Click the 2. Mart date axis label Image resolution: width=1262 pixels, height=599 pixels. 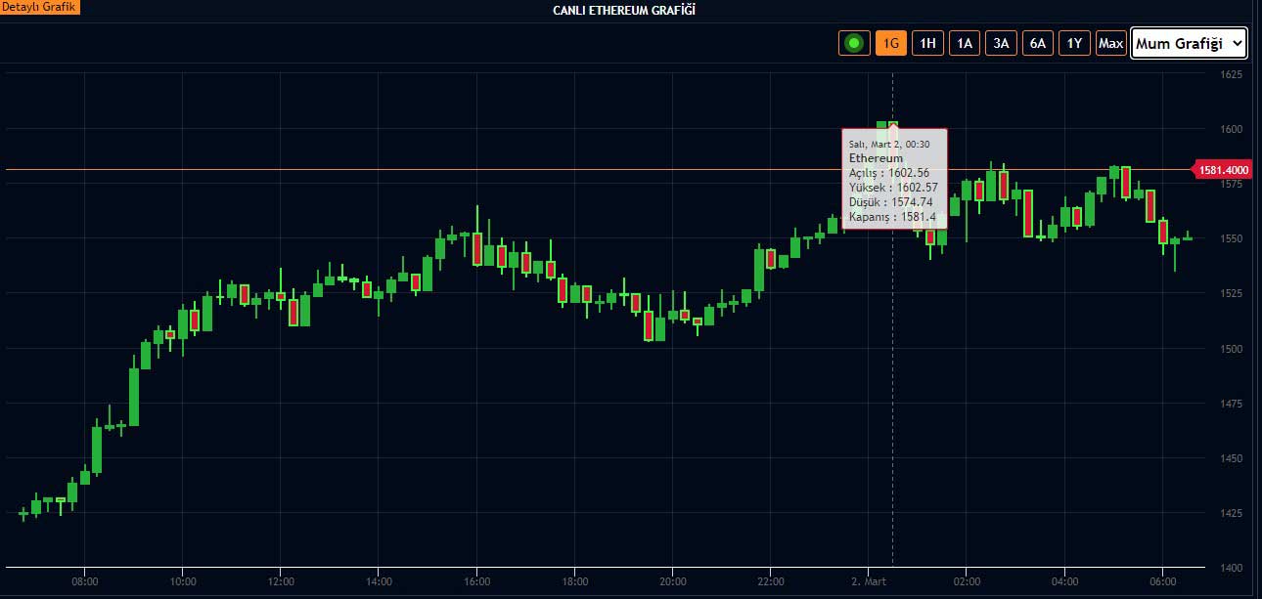click(869, 581)
